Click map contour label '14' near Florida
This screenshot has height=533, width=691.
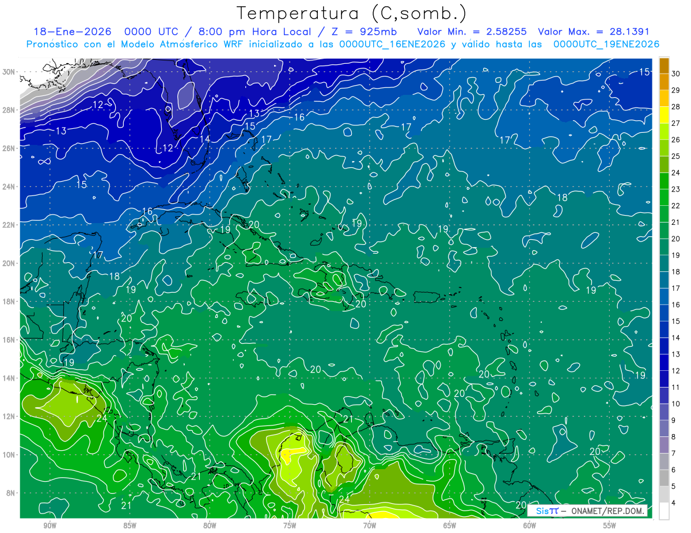(204, 139)
